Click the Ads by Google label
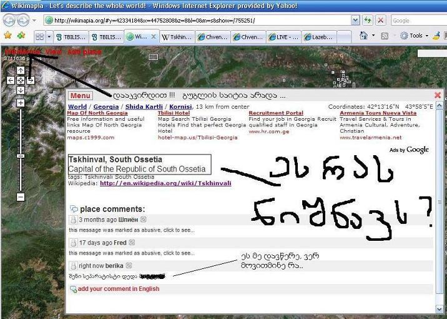This screenshot has height=319, width=447. (x=409, y=149)
